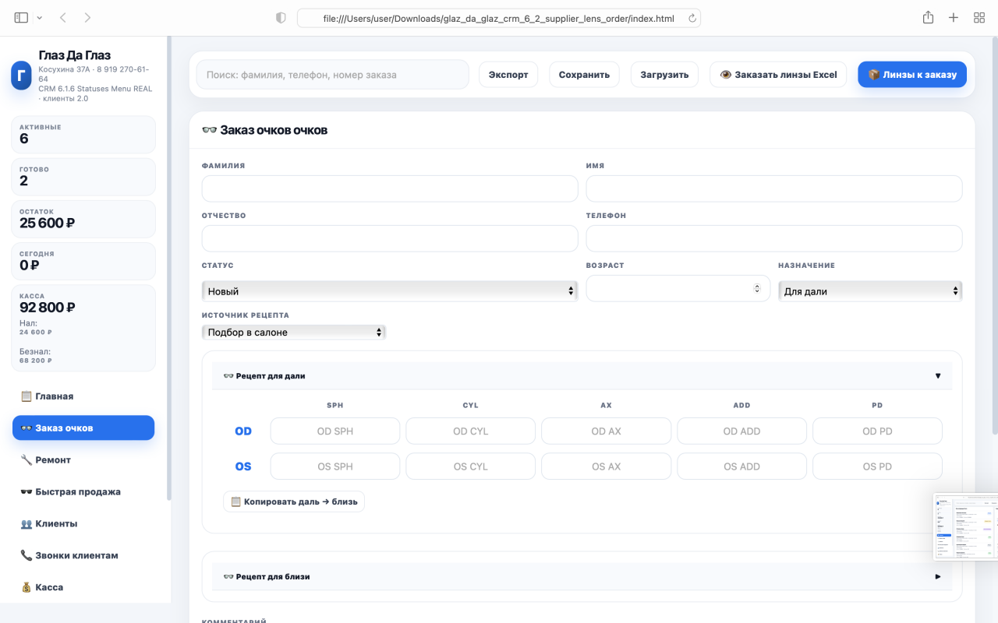Click Копировать даль → близь button
Screen dimensions: 998x623
pyautogui.click(x=294, y=502)
